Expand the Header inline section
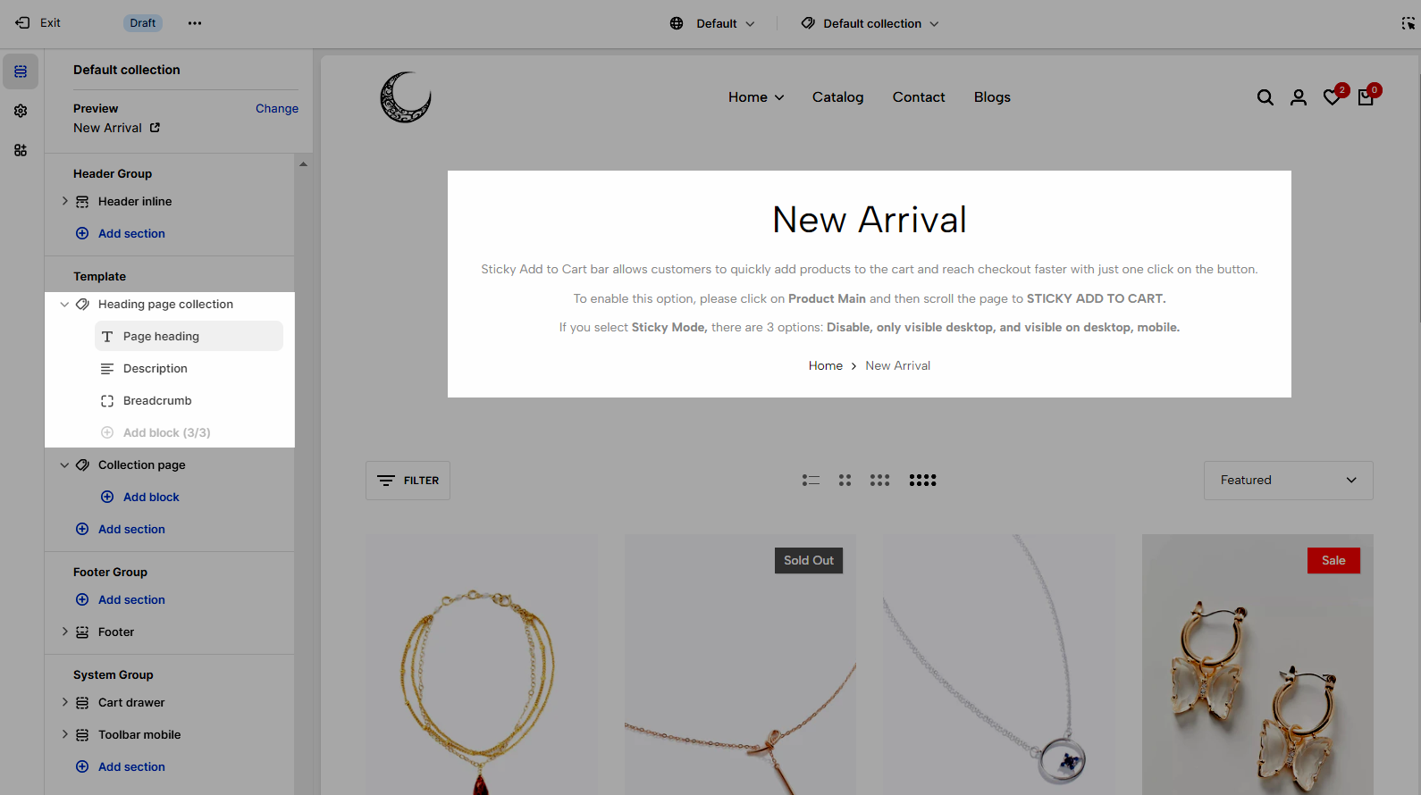This screenshot has width=1421, height=795. pyautogui.click(x=64, y=201)
